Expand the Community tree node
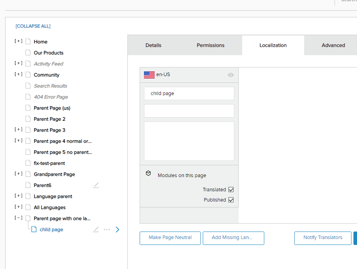This screenshot has height=269, width=357. click(x=18, y=75)
